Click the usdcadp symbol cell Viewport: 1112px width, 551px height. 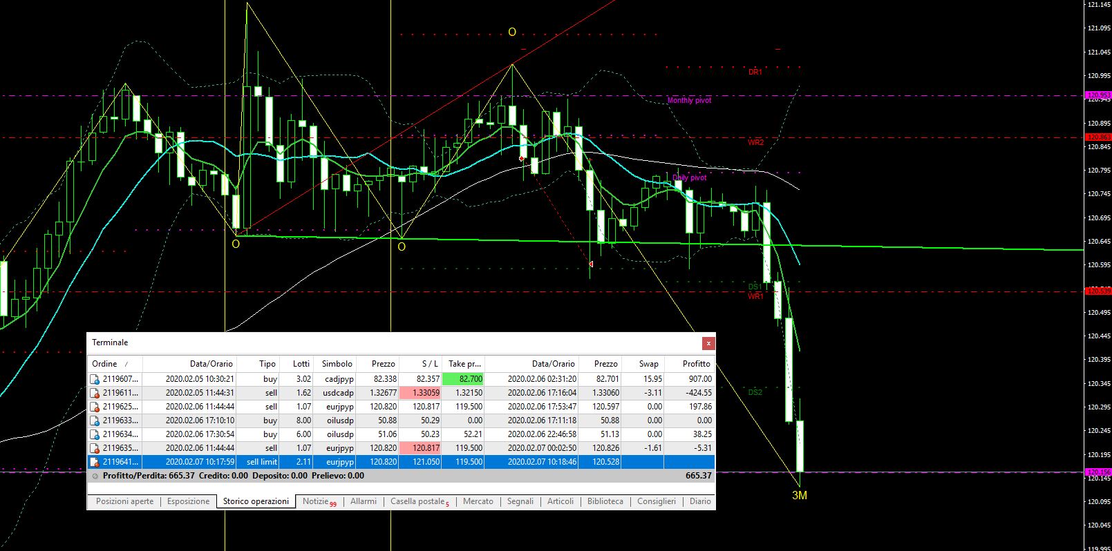coord(336,393)
